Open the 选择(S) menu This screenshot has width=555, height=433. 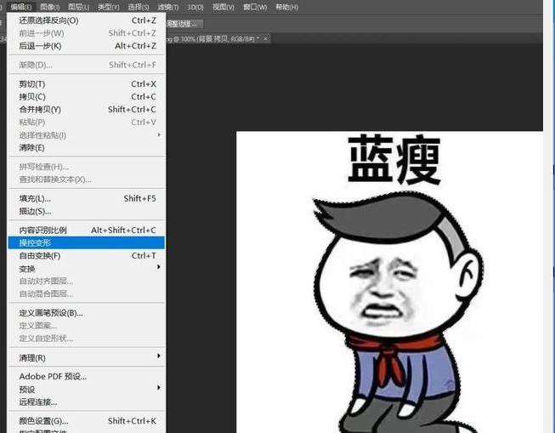coord(138,7)
